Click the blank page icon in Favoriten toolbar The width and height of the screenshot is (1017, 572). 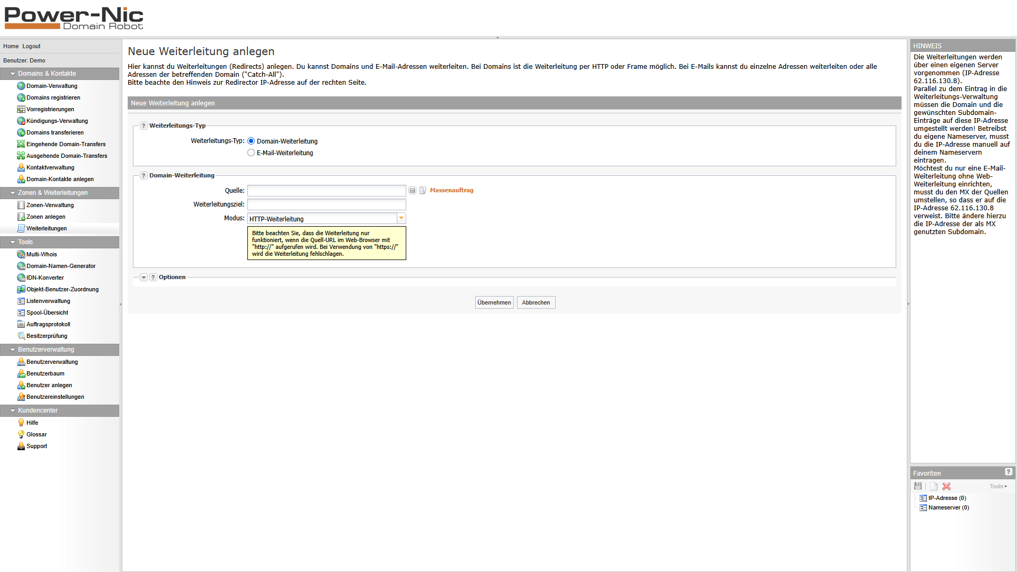coord(933,486)
